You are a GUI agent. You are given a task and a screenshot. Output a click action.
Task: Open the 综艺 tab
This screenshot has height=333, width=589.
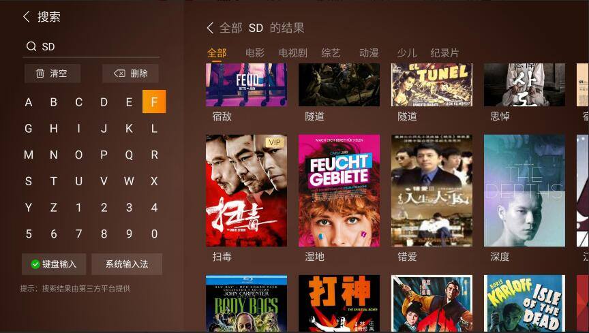click(331, 53)
